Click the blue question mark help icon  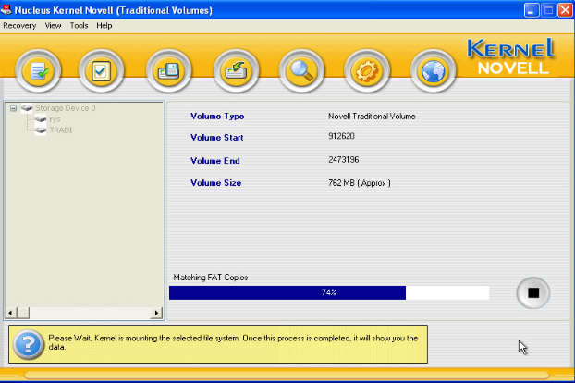pyautogui.click(x=29, y=344)
